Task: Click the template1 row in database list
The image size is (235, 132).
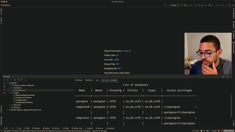Action: pyautogui.click(x=136, y=118)
